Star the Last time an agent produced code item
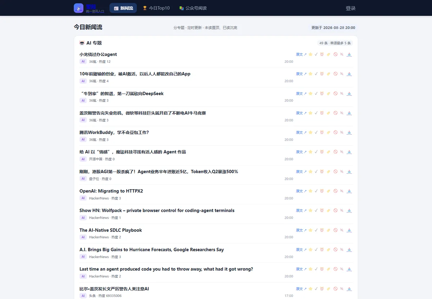 (310, 269)
